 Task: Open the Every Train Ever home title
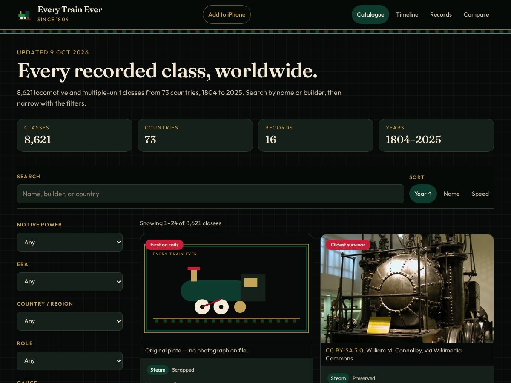click(70, 10)
